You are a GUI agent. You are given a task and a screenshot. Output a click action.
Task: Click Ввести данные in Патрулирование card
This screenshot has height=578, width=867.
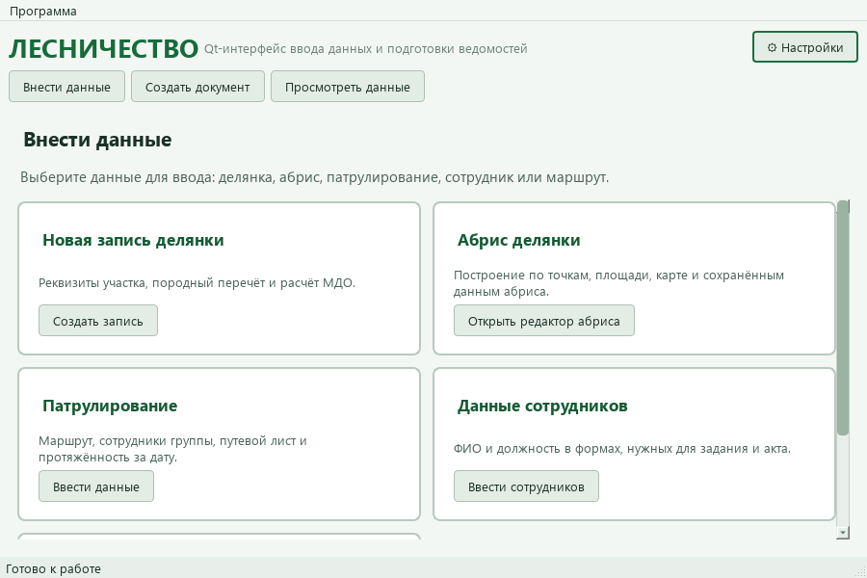(96, 486)
